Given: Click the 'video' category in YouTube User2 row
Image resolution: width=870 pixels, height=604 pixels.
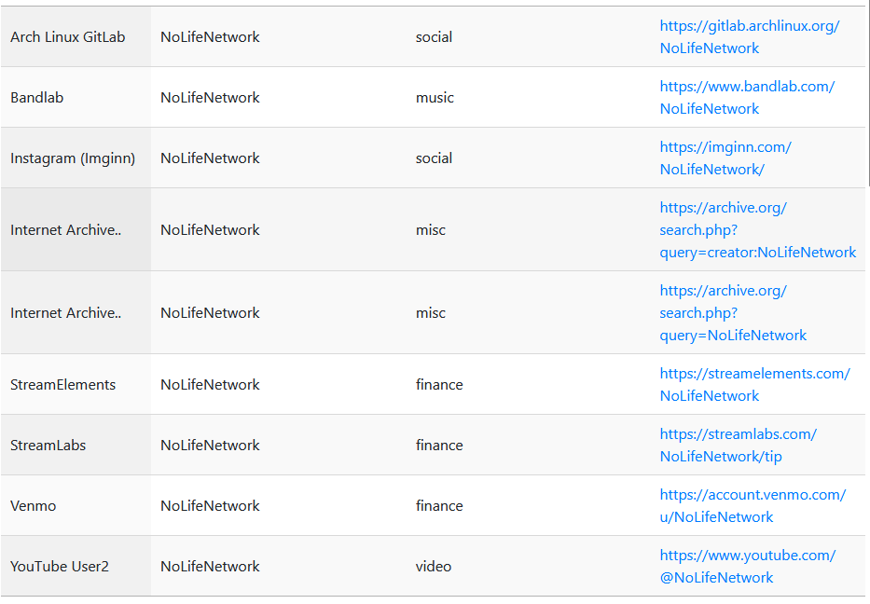Looking at the screenshot, I should click(434, 567).
